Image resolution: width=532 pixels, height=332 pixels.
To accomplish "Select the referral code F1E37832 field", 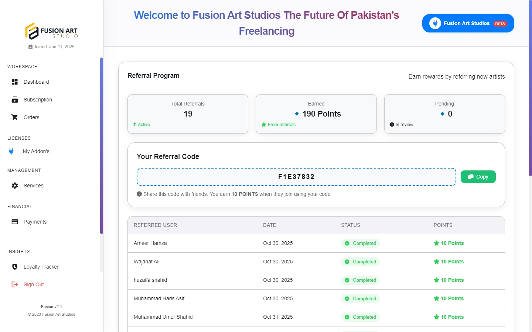I will [x=296, y=177].
